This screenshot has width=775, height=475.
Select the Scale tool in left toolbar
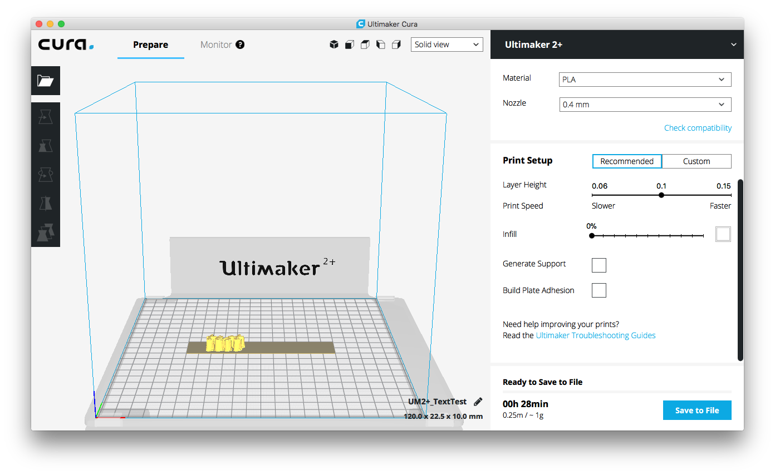click(x=46, y=146)
